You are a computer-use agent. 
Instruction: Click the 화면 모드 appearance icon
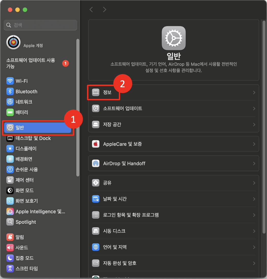pos(10,190)
